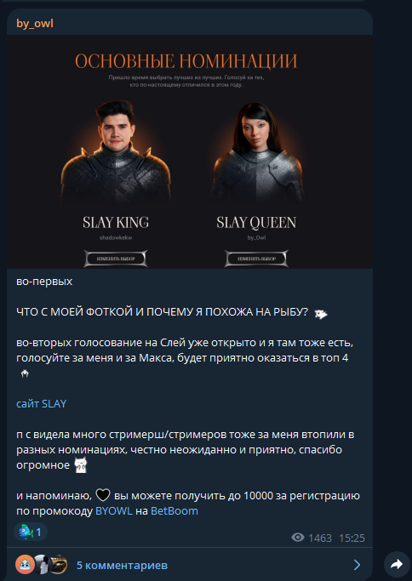The image size is (412, 581).
Task: Click the fish emoji after РЫБУ
Action: coord(321,314)
